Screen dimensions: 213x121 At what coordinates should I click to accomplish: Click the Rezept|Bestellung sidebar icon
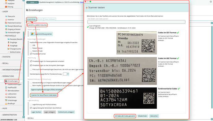click(6, 26)
